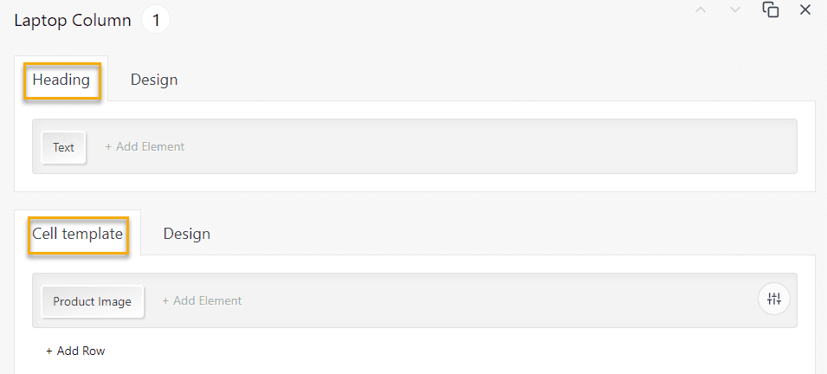
Task: Add Row to the cell template
Action: click(x=75, y=351)
